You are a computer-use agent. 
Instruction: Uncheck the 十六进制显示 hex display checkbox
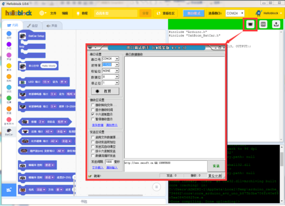pos(93,114)
